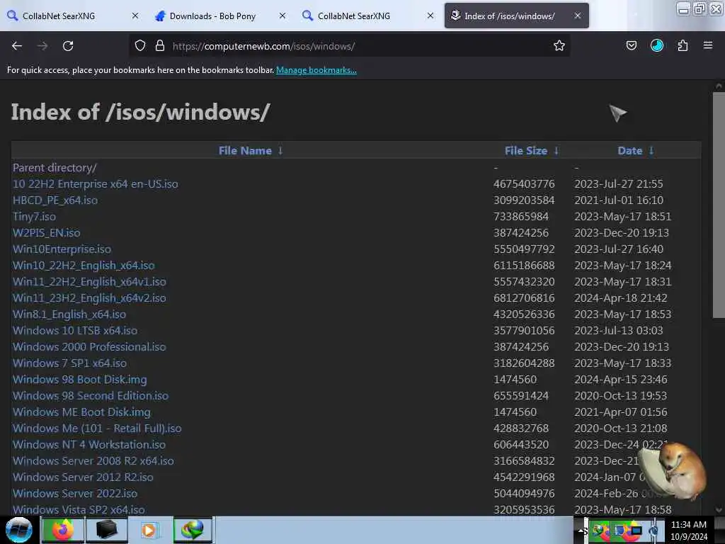Select file size 4675403776
725x544 pixels.
[x=524, y=184]
